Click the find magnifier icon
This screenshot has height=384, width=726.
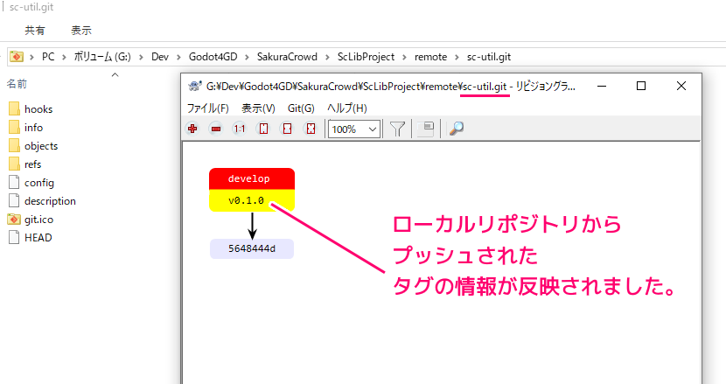coord(456,129)
